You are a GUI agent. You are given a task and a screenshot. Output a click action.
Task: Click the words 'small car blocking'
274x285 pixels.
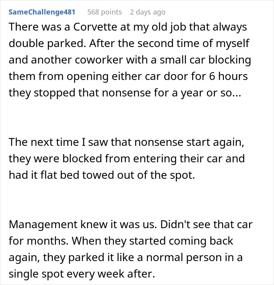point(205,60)
